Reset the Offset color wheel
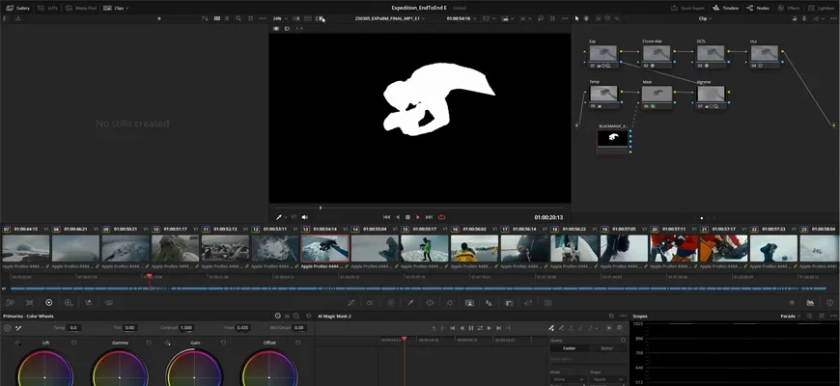This screenshot has height=386, width=840. tap(297, 343)
